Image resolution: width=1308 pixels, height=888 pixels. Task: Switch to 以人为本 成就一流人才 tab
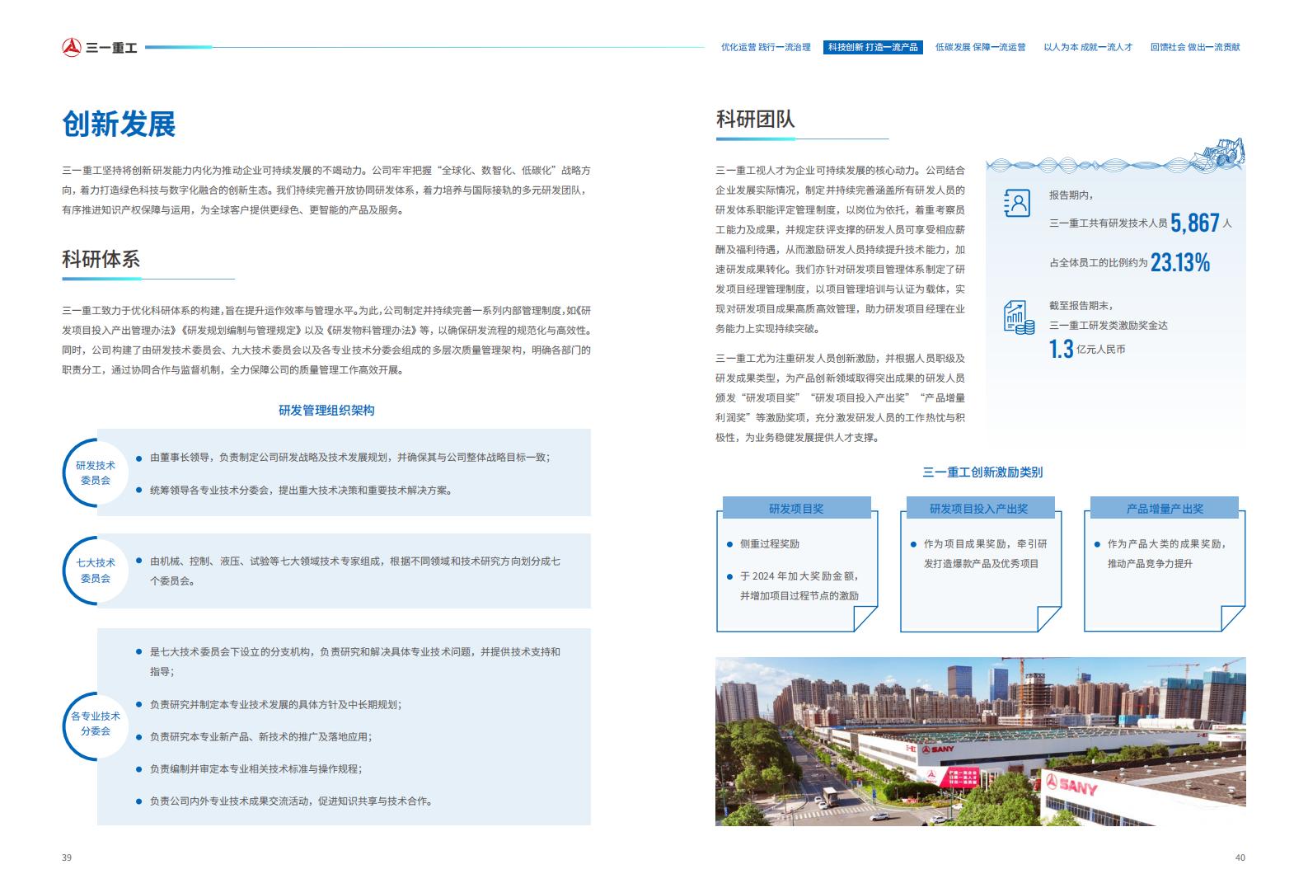click(1088, 47)
